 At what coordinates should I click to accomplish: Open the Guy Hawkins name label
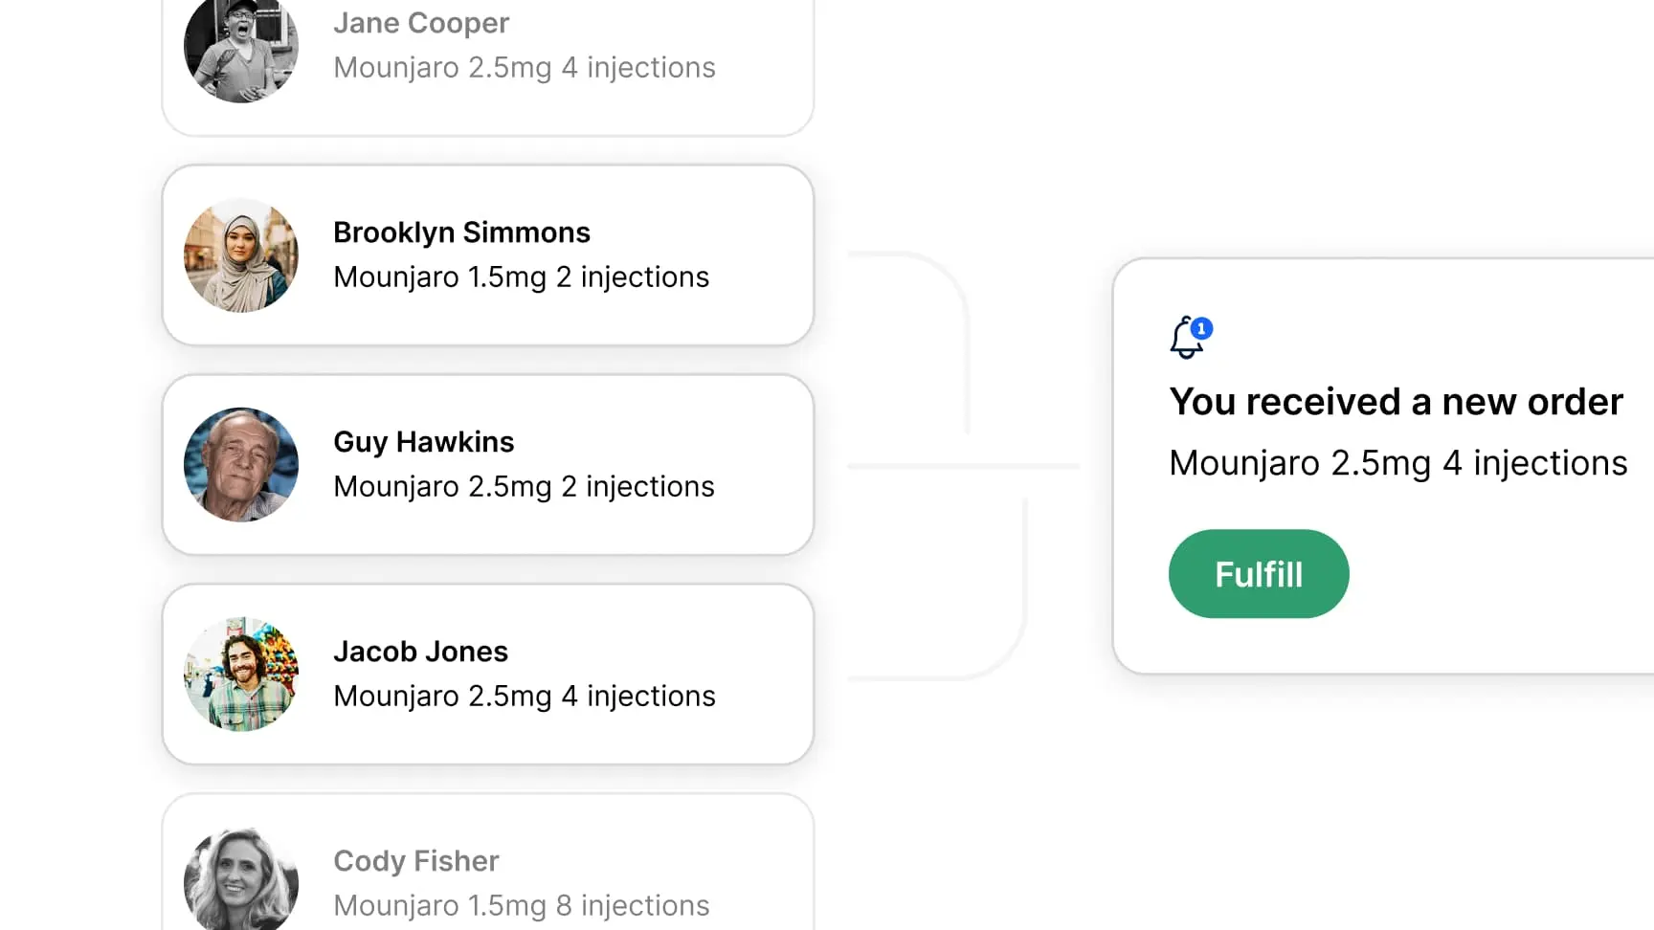(423, 442)
